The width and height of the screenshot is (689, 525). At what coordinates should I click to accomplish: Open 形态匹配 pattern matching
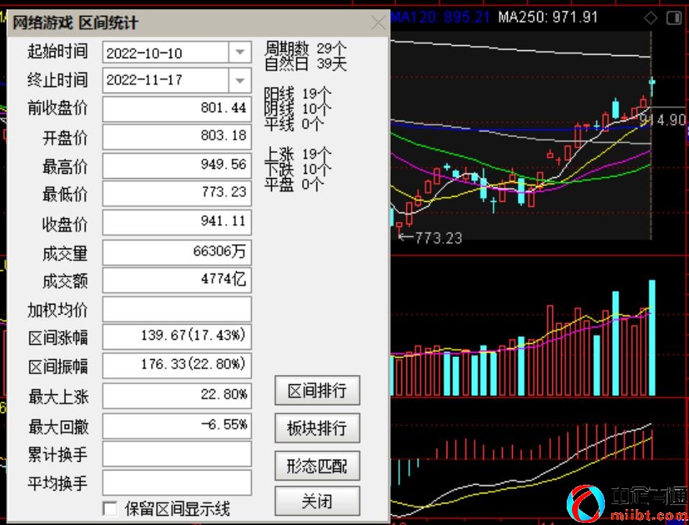pos(317,466)
